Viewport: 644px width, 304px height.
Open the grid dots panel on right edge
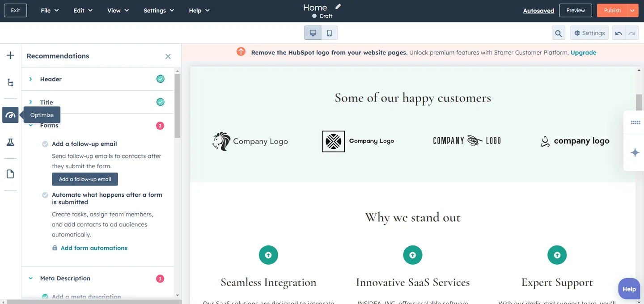tap(636, 122)
